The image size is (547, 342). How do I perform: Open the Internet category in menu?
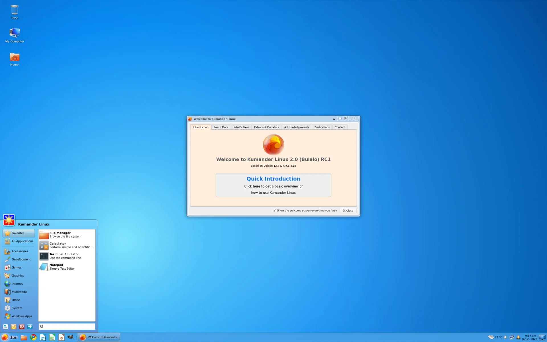coord(17,283)
